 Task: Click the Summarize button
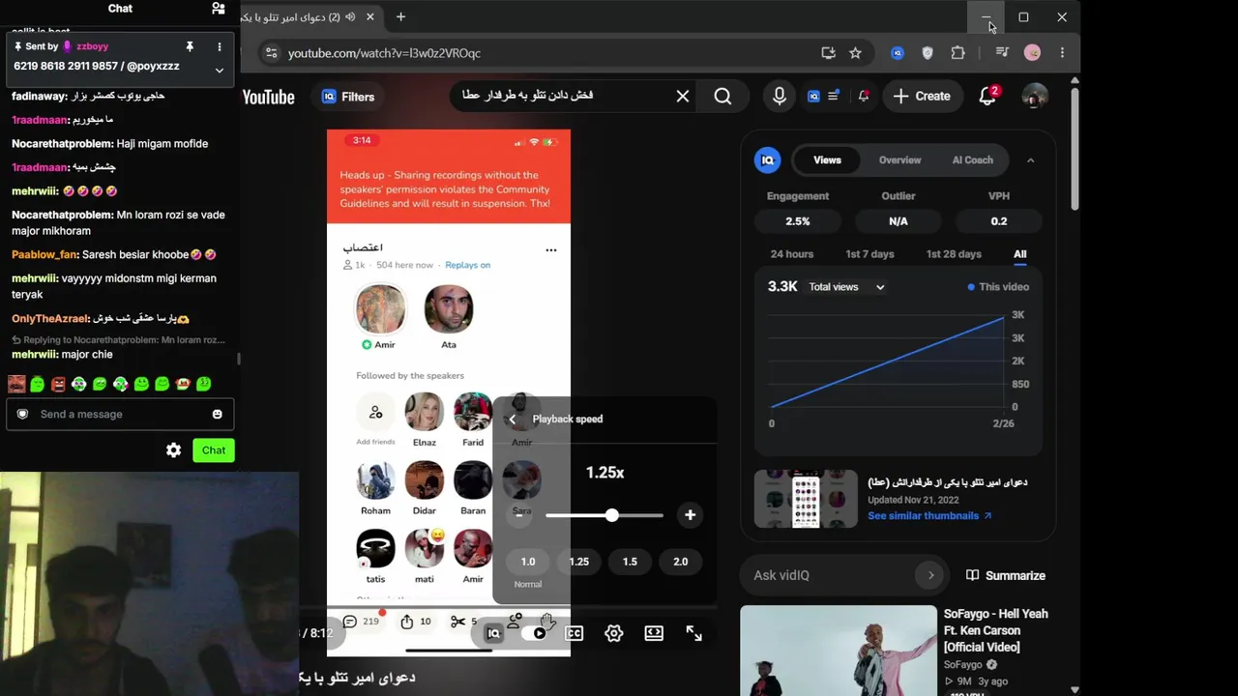click(x=1006, y=575)
